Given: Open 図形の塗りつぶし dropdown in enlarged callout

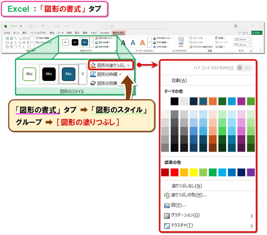Looking at the screenshot, I should (x=110, y=65).
